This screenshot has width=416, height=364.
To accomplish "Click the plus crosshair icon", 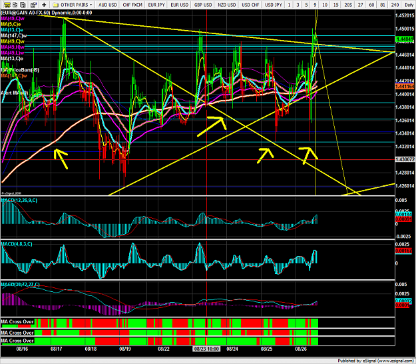I will pos(44,5).
